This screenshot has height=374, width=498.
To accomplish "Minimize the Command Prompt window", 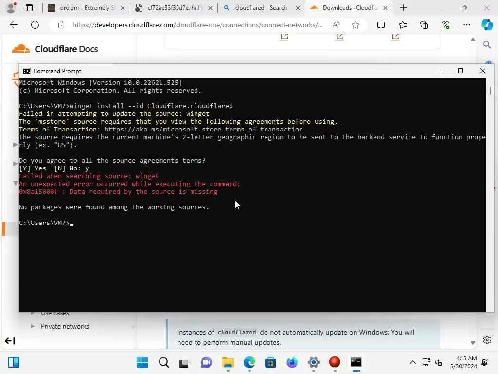I will (439, 71).
